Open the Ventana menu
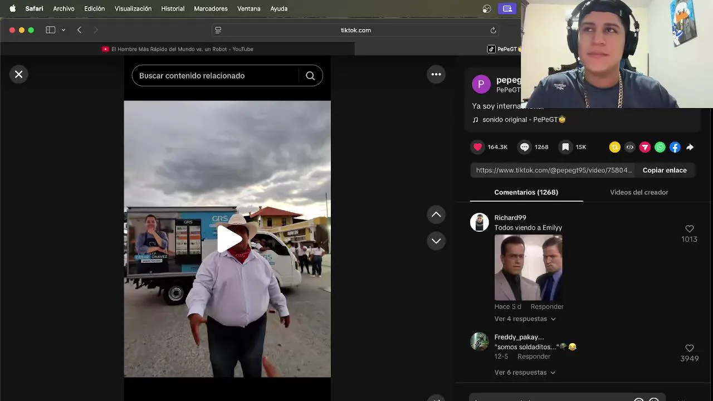 248,8
